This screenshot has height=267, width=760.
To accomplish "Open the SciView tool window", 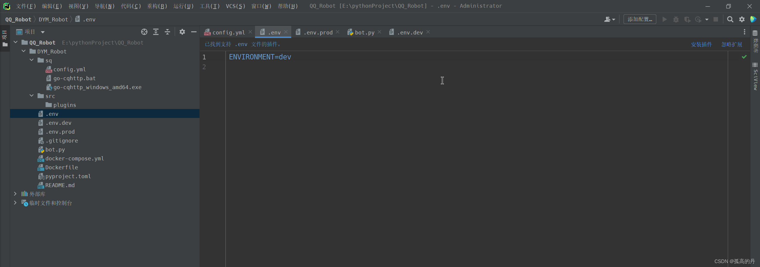I will (755, 76).
